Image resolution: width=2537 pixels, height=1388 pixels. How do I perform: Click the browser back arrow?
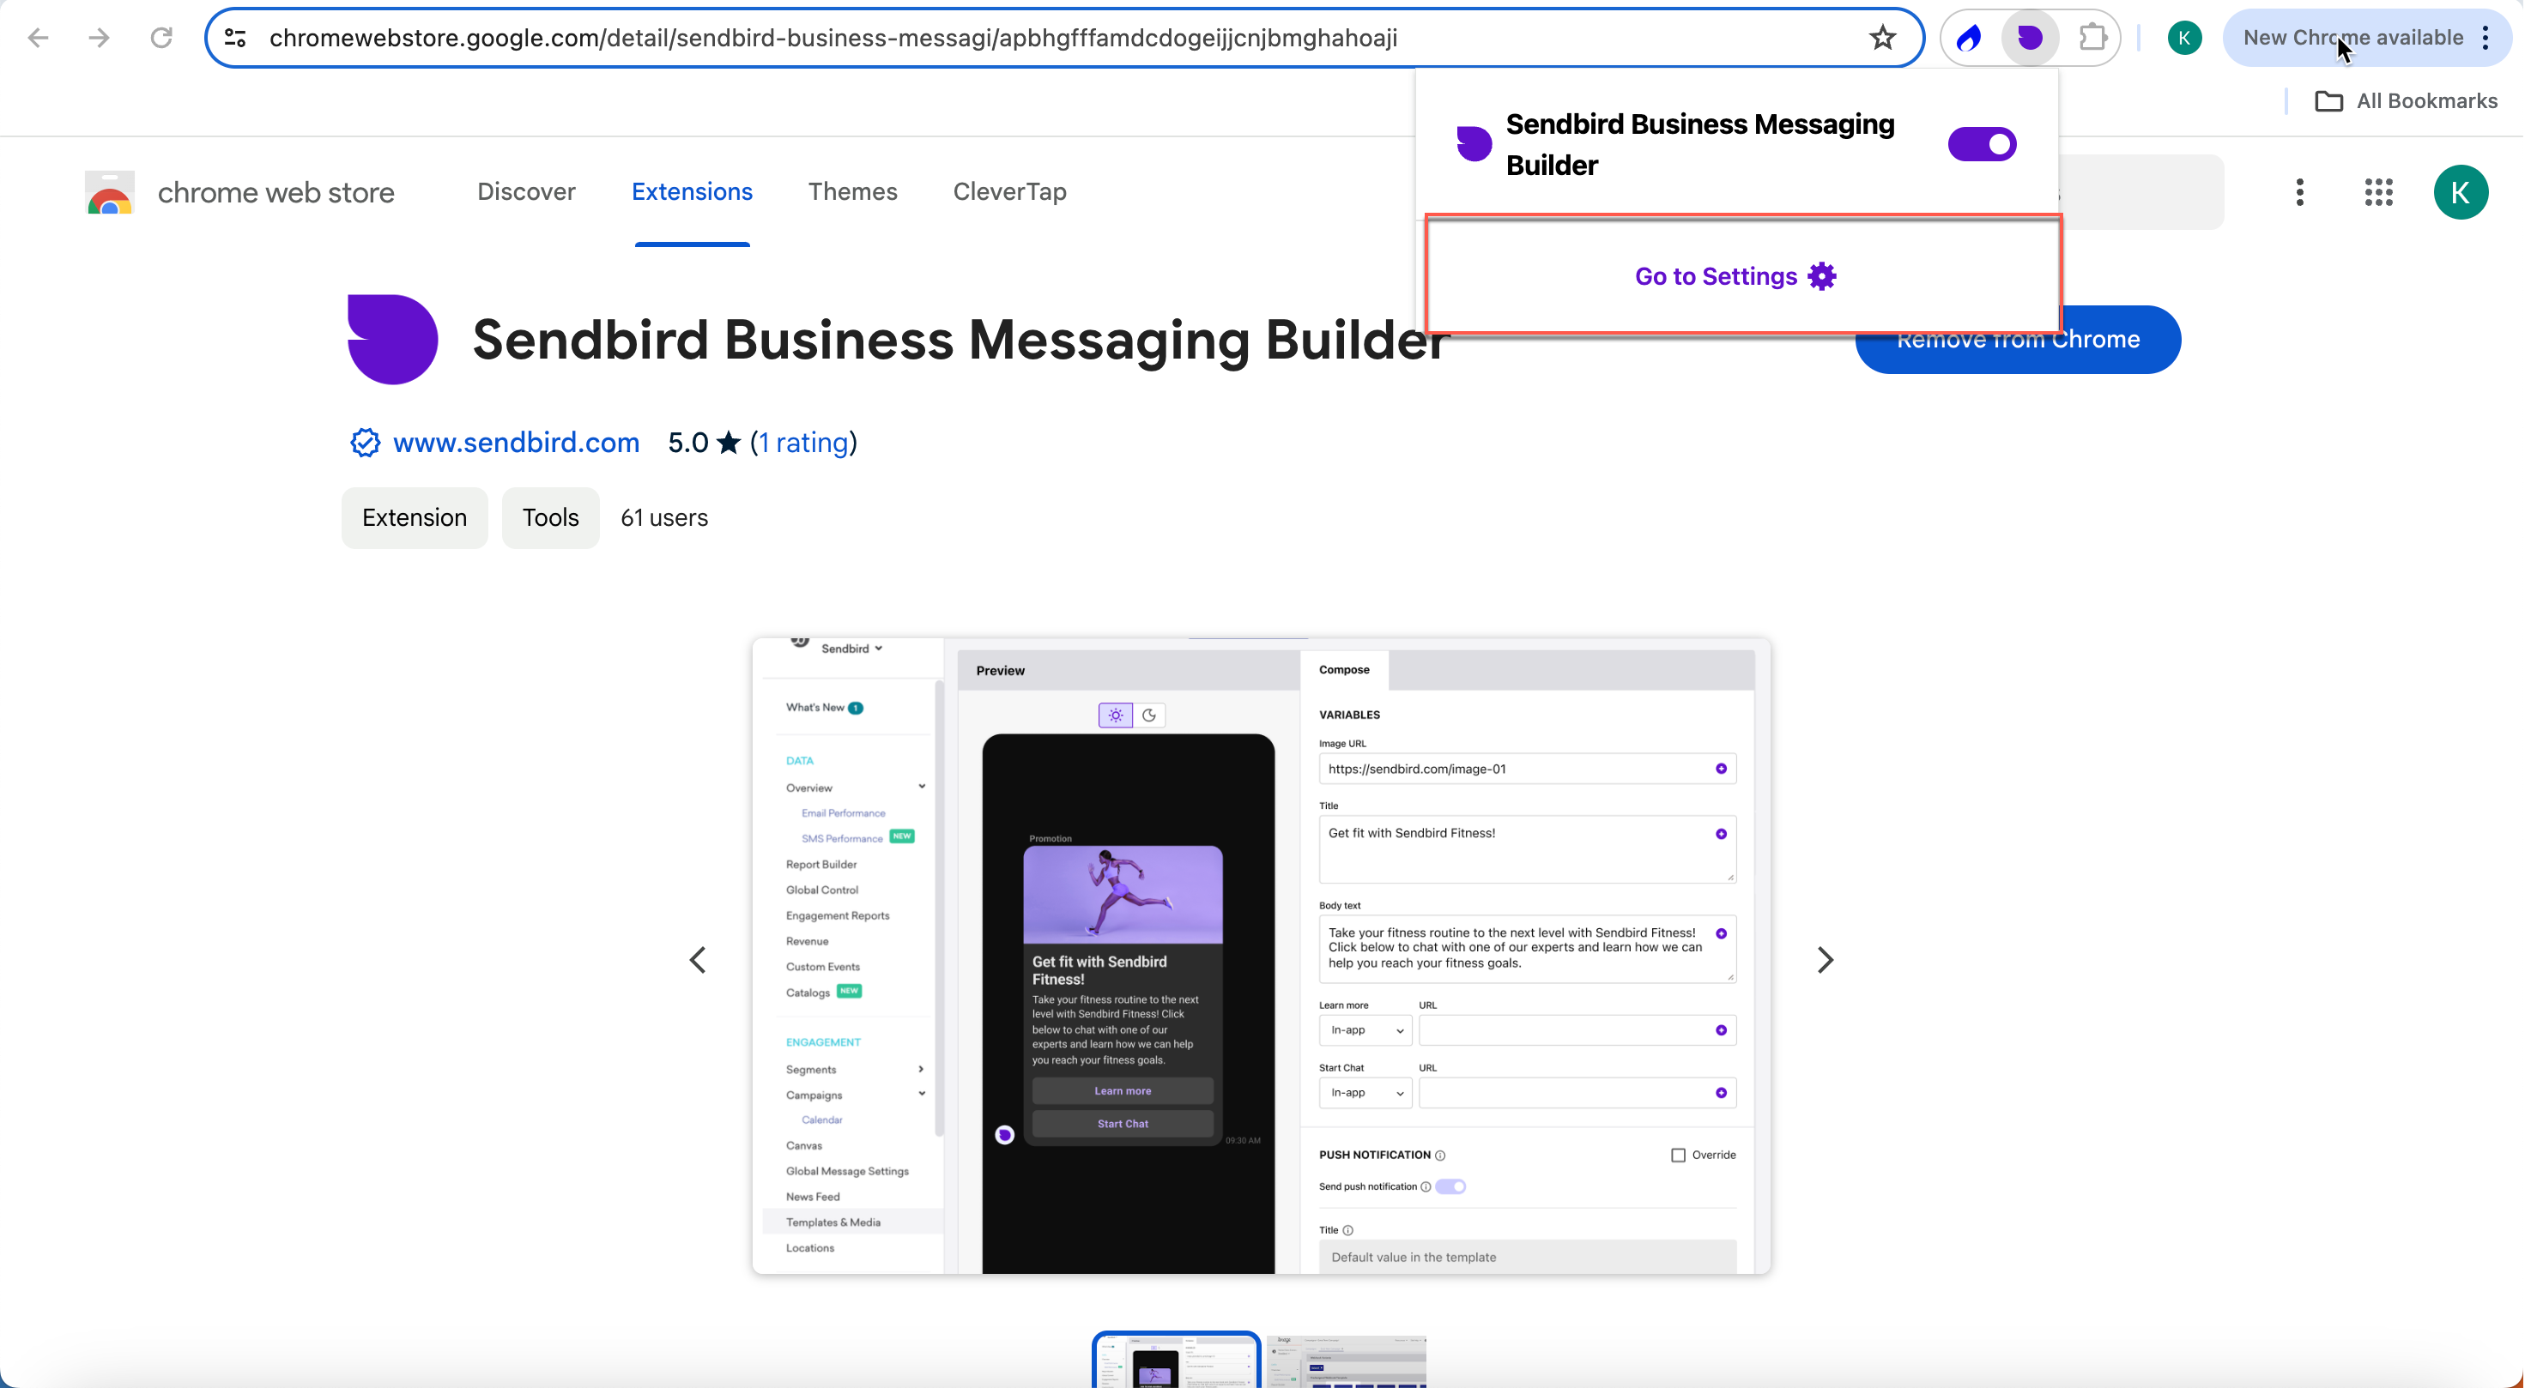(x=38, y=38)
